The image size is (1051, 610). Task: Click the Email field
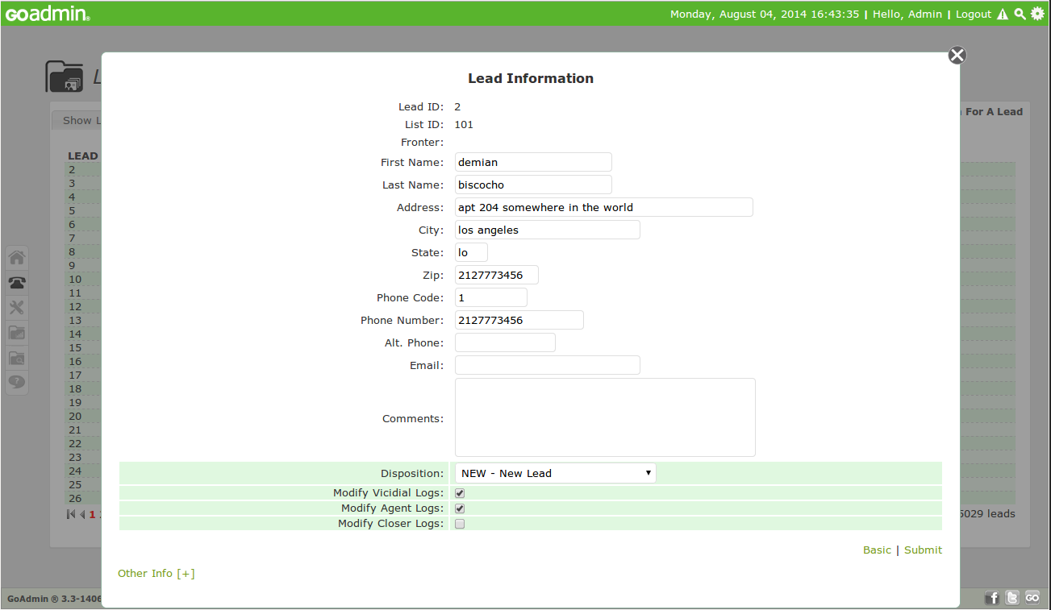[548, 365]
